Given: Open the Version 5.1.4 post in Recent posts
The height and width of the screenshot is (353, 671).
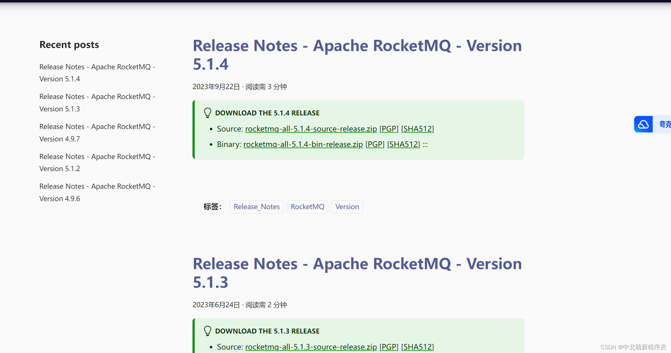Looking at the screenshot, I should tap(97, 73).
